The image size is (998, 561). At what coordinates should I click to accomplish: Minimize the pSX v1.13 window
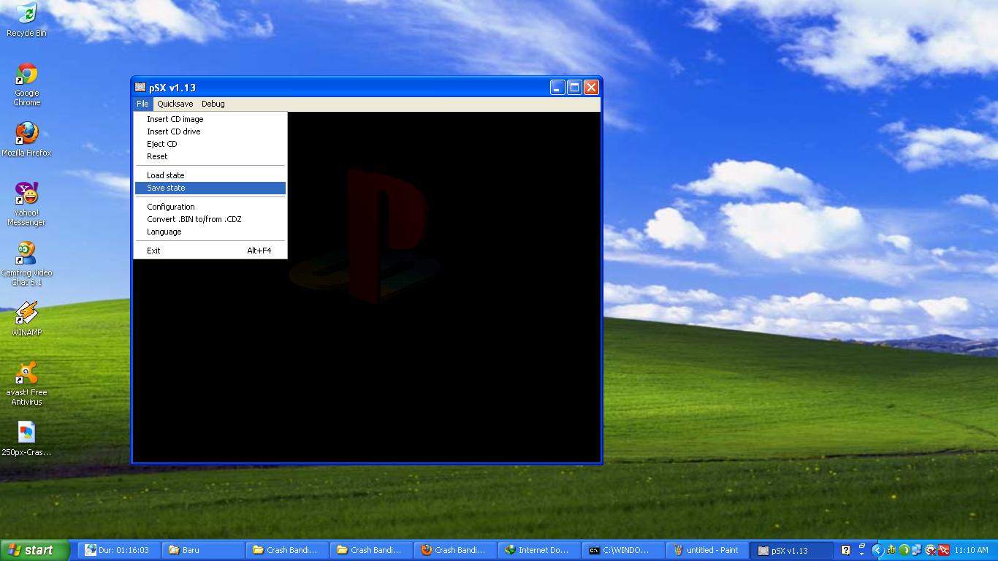pyautogui.click(x=557, y=88)
